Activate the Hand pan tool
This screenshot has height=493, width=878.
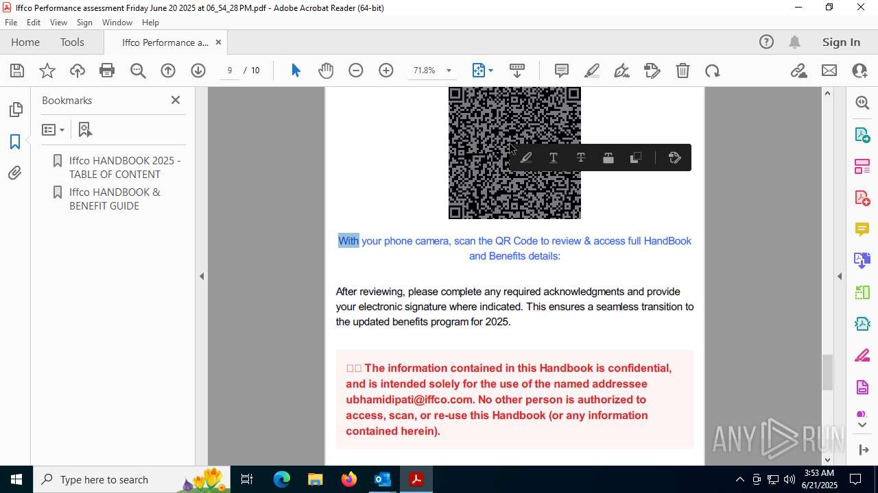click(326, 71)
